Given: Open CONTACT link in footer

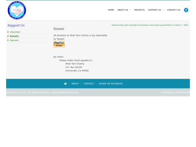Looking at the screenshot, I should click(89, 83).
